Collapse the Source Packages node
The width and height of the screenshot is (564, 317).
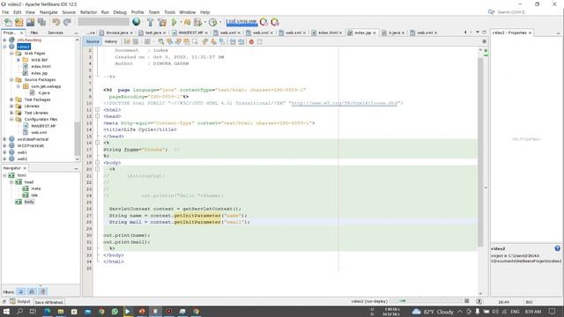click(11, 79)
